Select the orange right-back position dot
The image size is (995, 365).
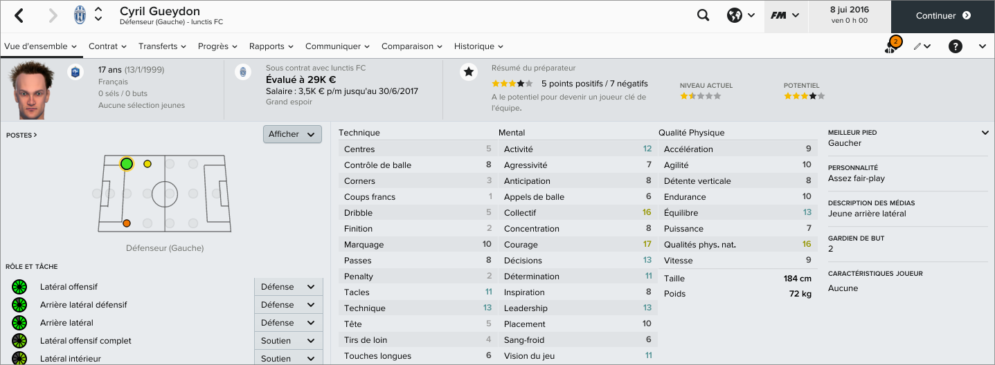tap(127, 223)
